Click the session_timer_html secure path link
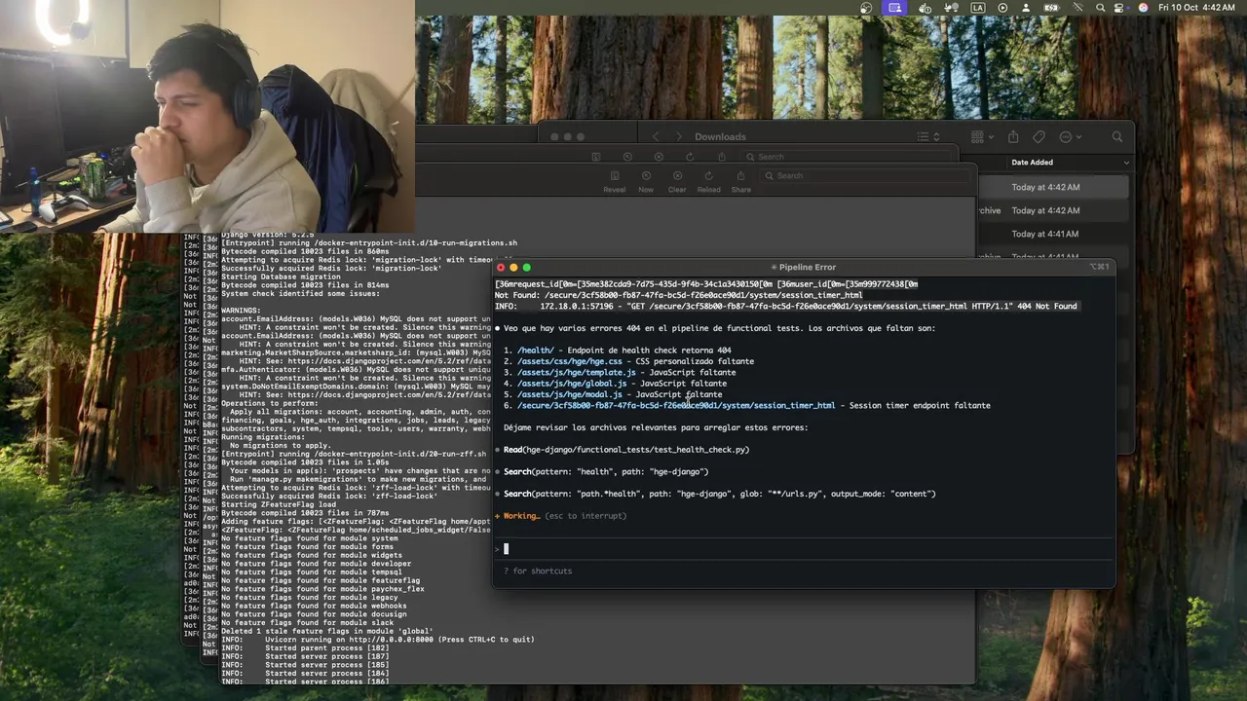This screenshot has height=701, width=1247. coord(676,406)
